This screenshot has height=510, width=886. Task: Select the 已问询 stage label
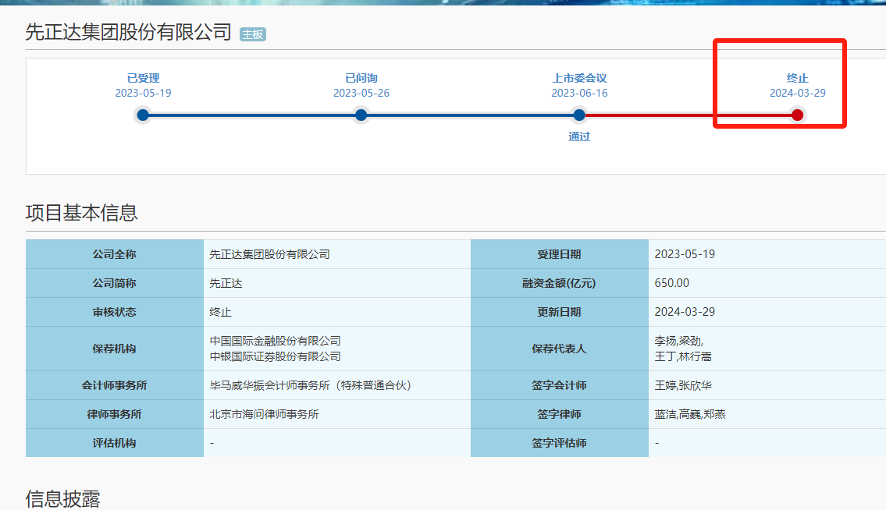point(361,78)
